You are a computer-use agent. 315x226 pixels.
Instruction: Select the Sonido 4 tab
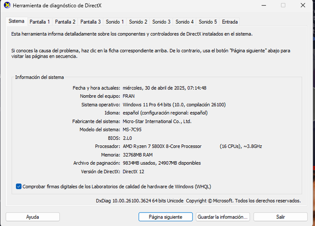[184, 22]
